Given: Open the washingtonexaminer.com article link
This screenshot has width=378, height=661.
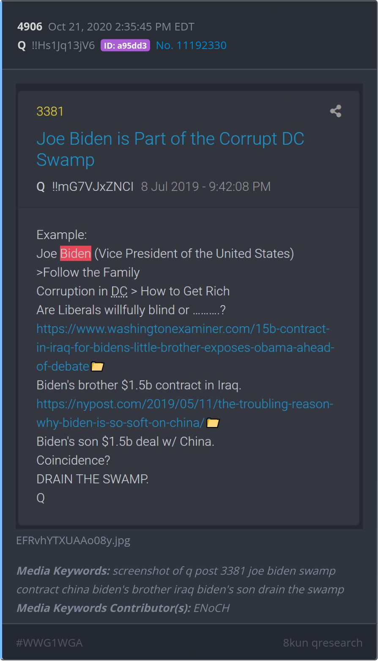Looking at the screenshot, I should click(x=185, y=347).
